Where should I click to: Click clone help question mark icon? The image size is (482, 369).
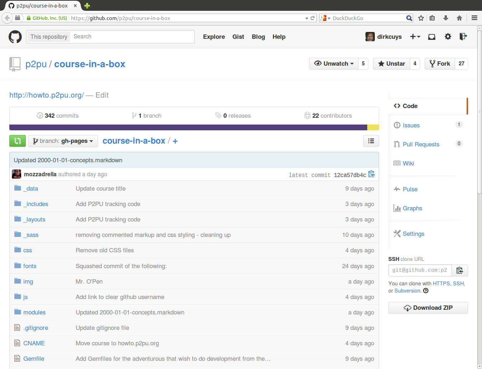(426, 291)
